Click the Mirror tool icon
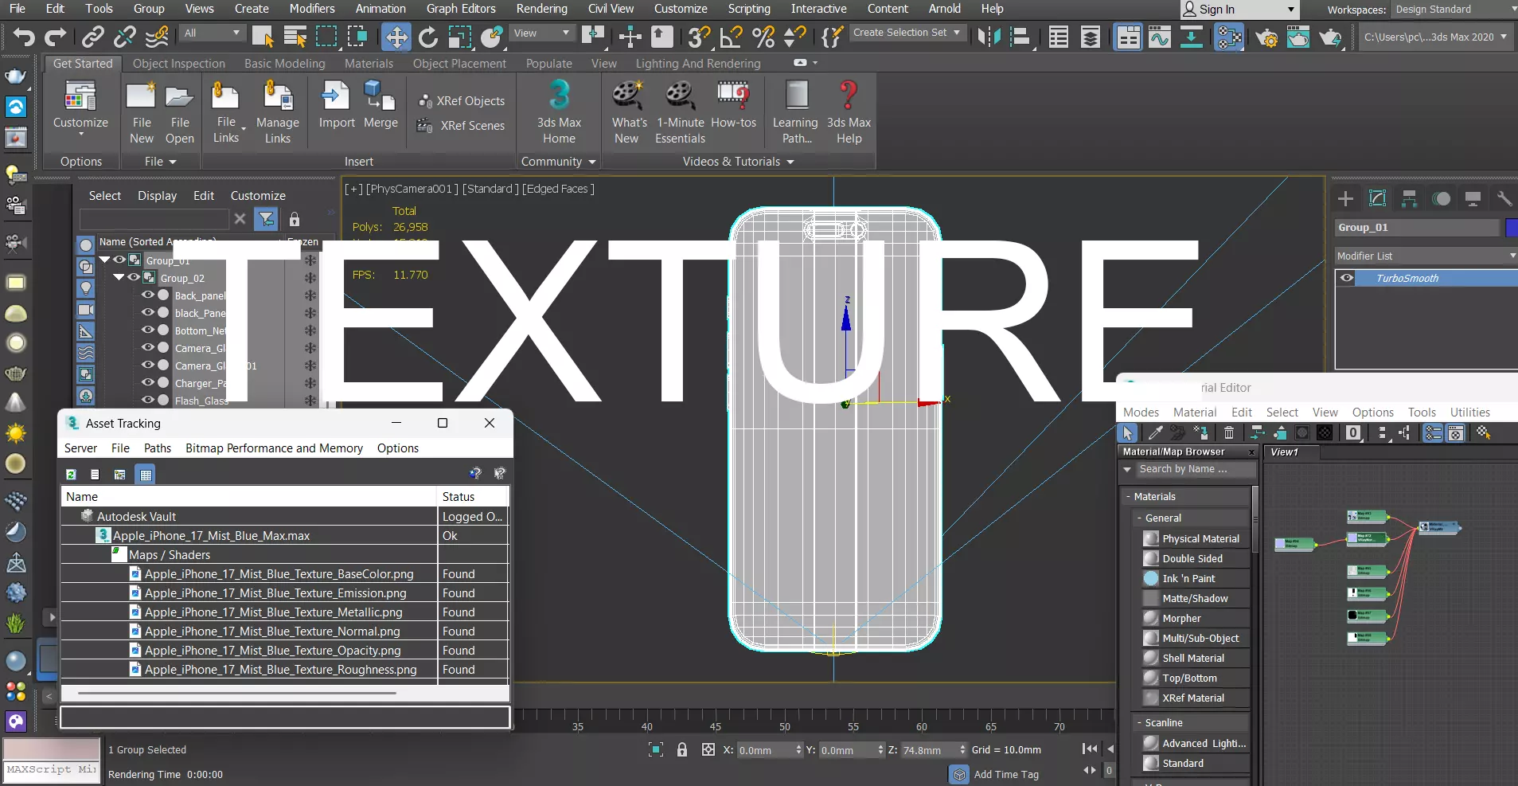This screenshot has width=1518, height=786. 989,37
